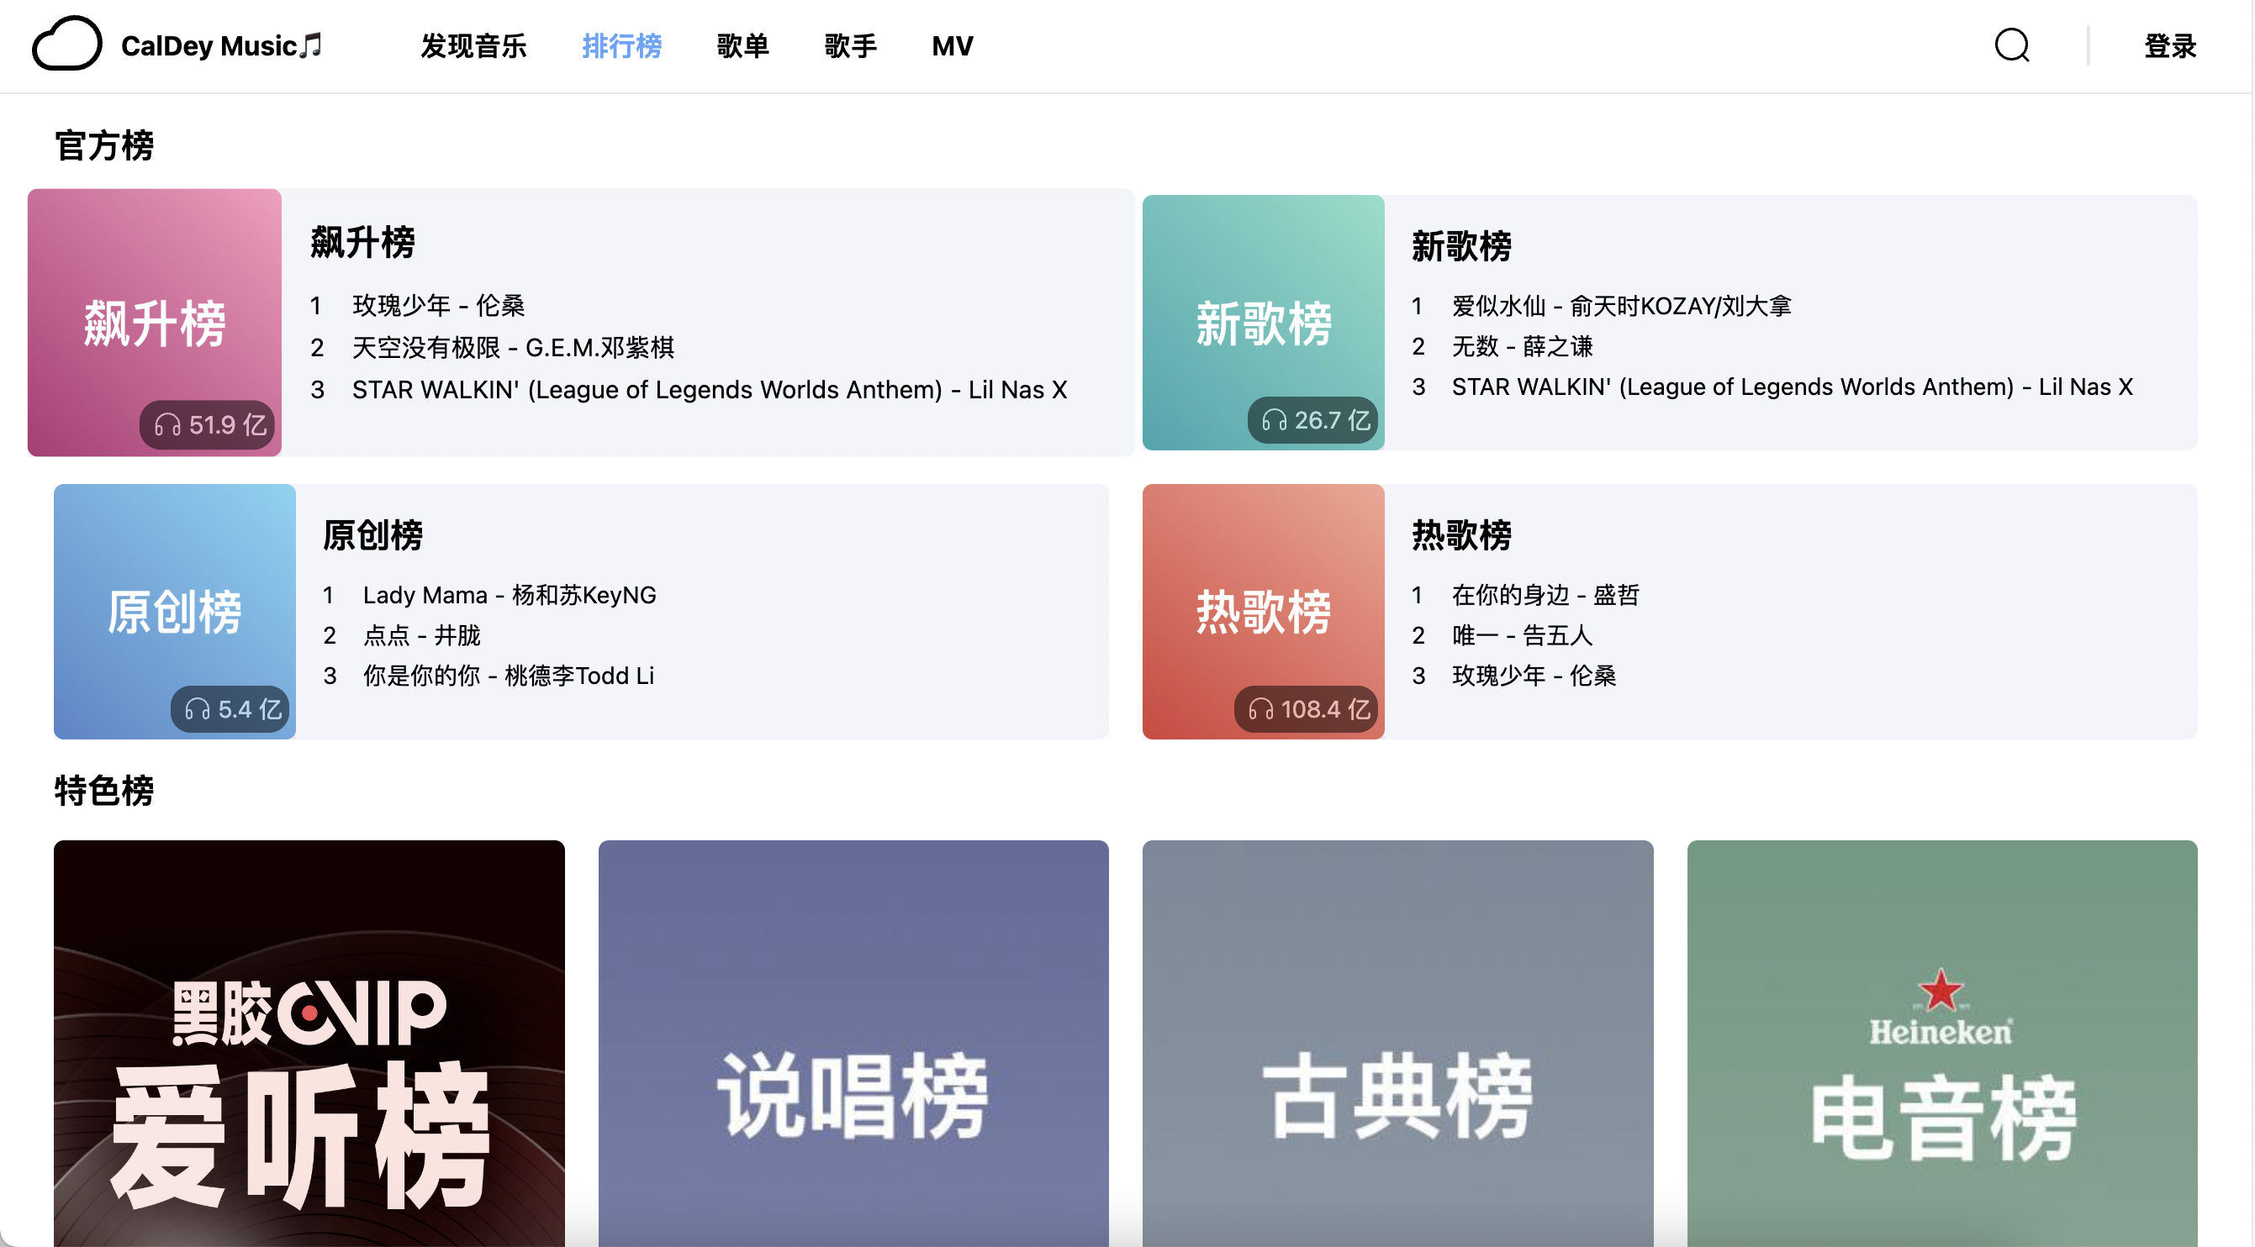This screenshot has height=1247, width=2255.
Task: Open the 歌手 page
Action: pos(850,45)
